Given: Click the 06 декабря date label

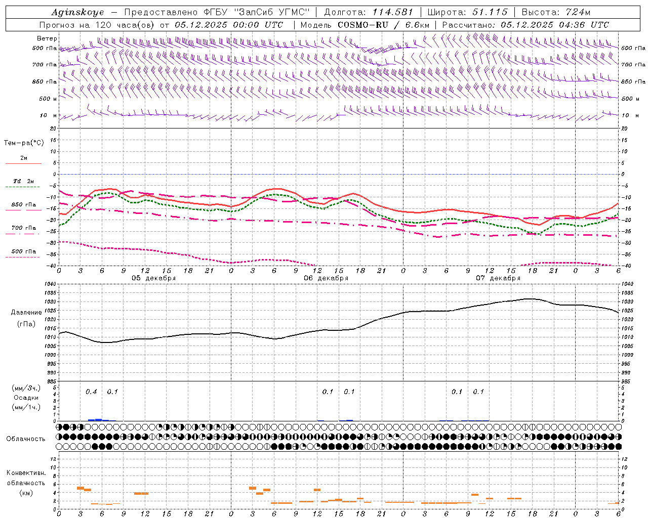Looking at the screenshot, I should coord(326,278).
